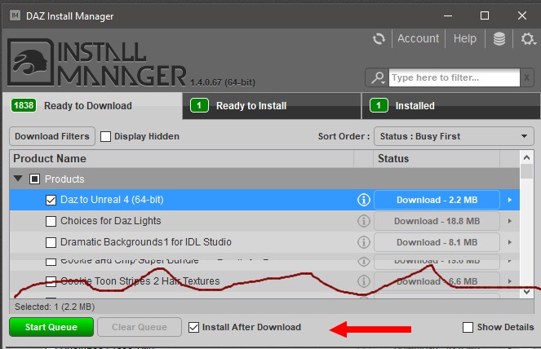Click the Status column header
The image size is (541, 349).
[x=437, y=159]
